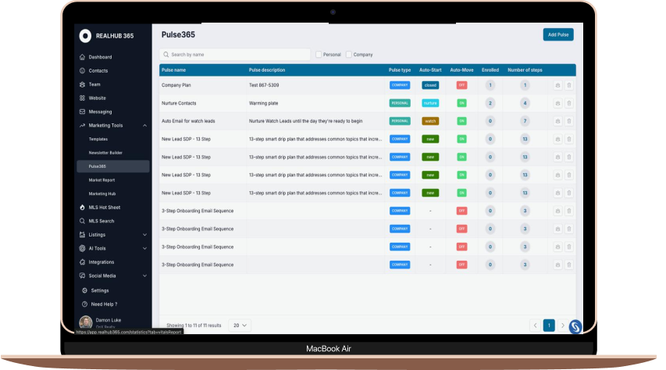Delete the Company Plan pulse via trash icon
The height and width of the screenshot is (370, 666).
pos(569,85)
